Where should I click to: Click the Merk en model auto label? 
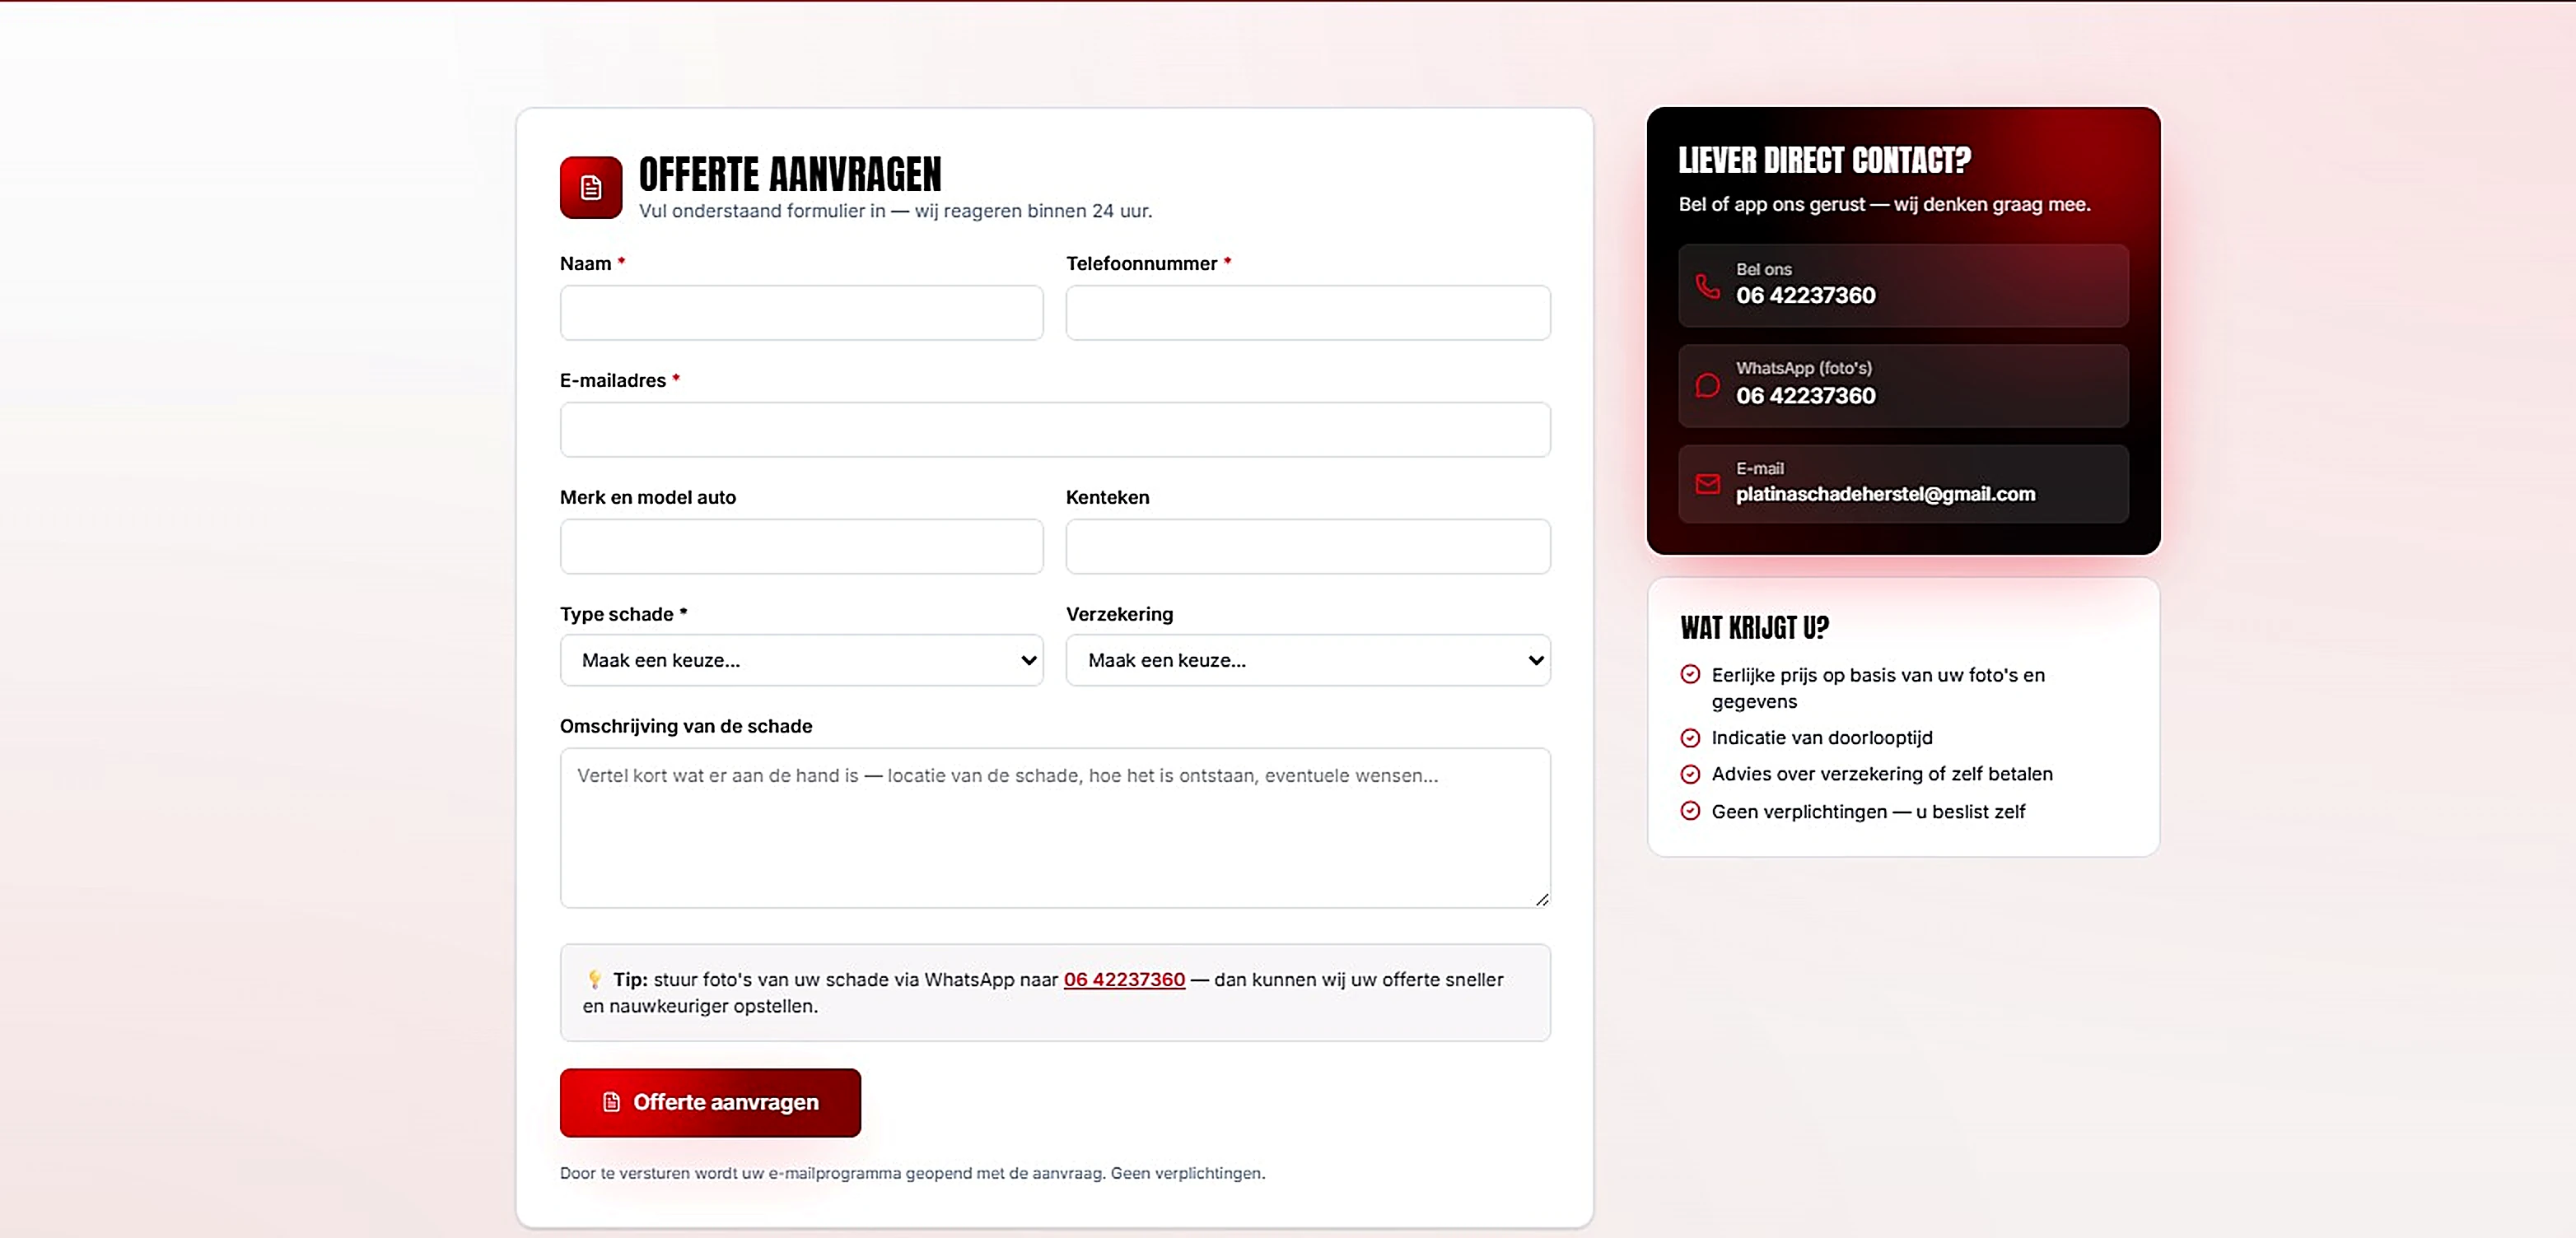(647, 498)
